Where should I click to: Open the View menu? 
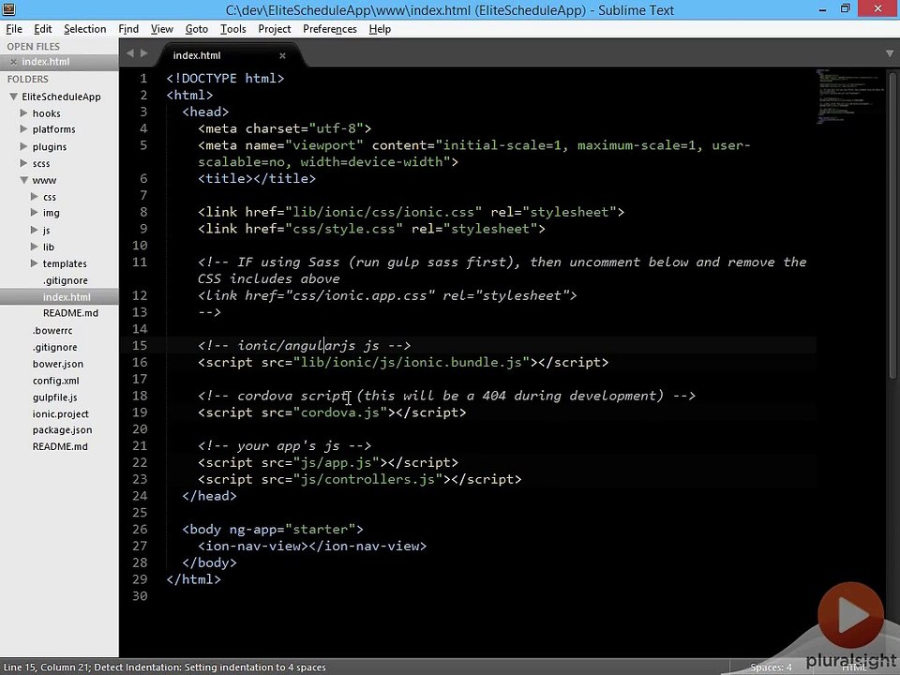(x=162, y=29)
